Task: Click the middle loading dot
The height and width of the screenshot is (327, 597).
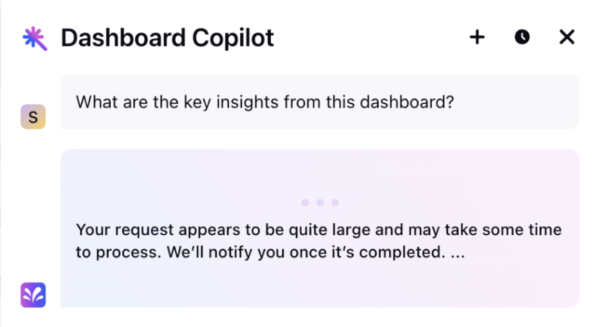Action: tap(320, 203)
